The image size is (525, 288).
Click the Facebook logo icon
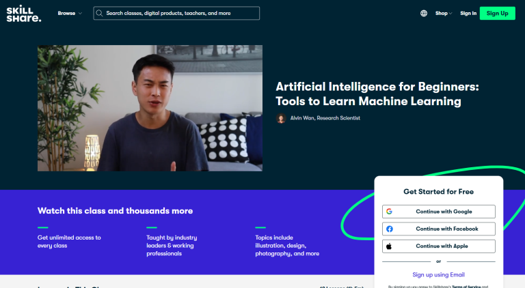click(x=390, y=229)
